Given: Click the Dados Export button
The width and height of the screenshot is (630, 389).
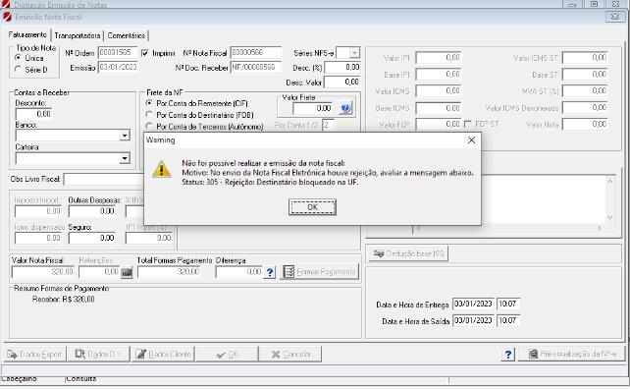Looking at the screenshot, I should point(35,354).
